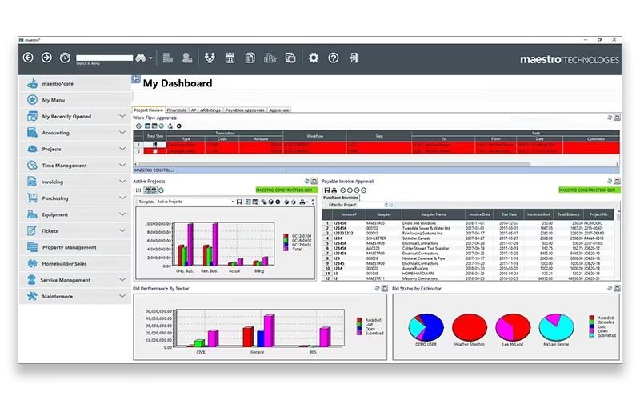
Task: Open the dropdown arrow next to binoculars
Action: point(150,58)
